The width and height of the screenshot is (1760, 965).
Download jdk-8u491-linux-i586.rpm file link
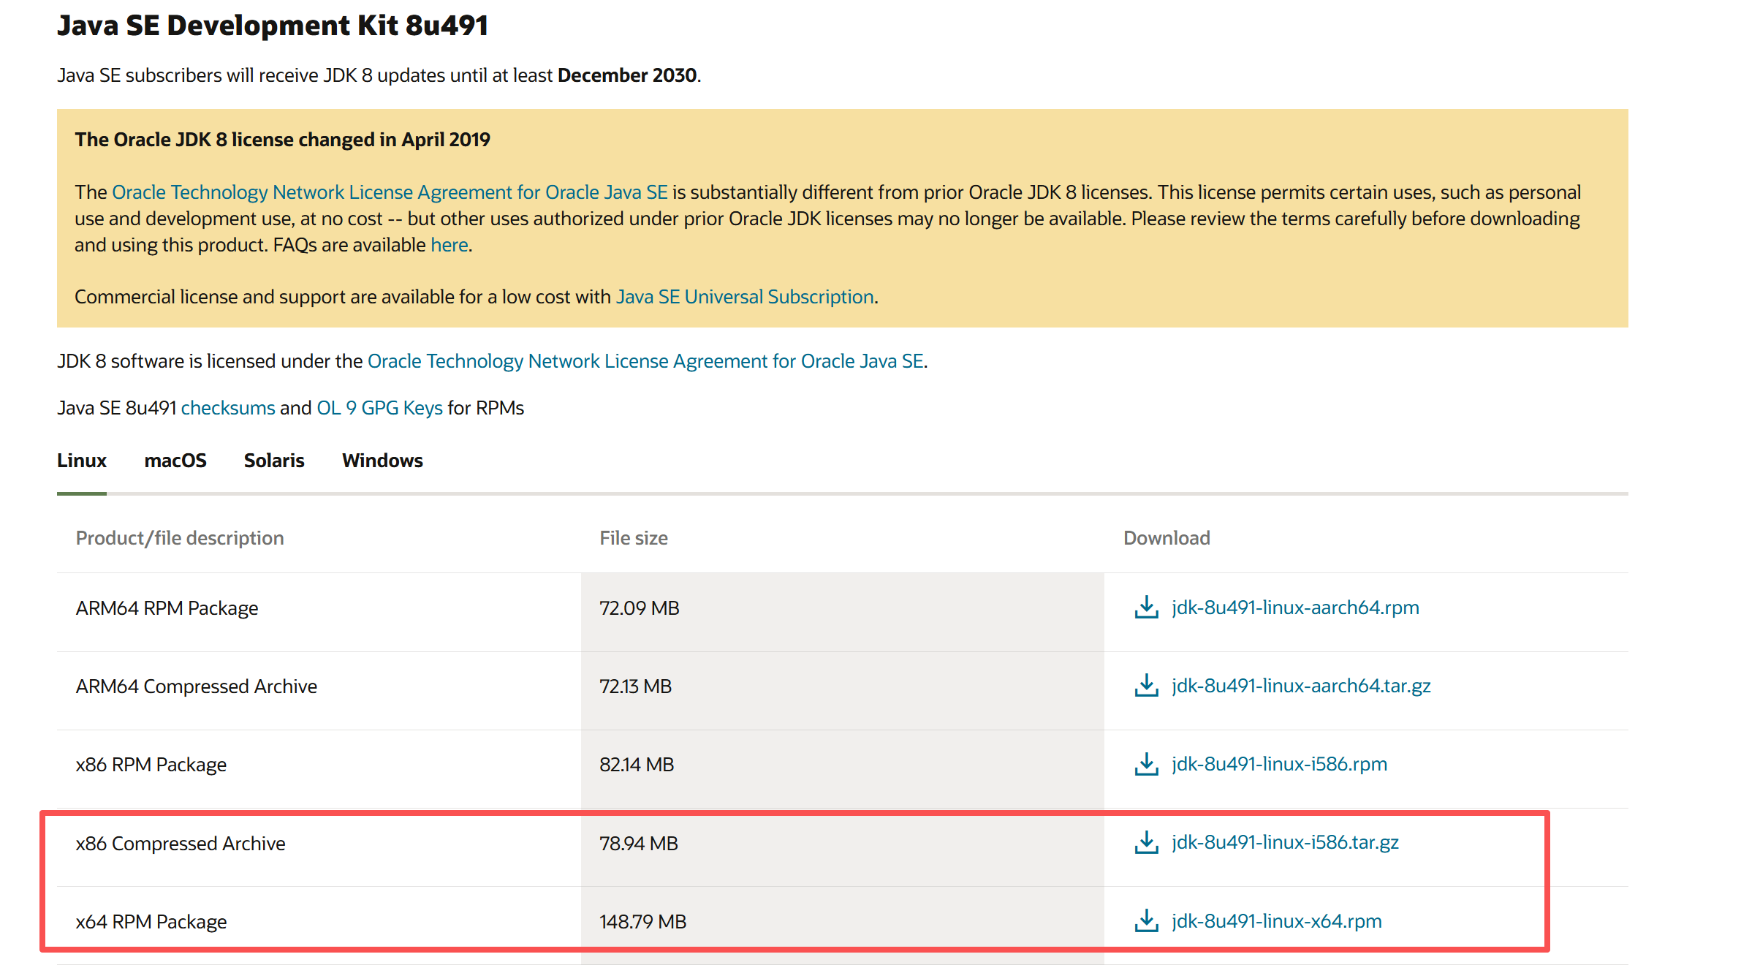[1279, 764]
